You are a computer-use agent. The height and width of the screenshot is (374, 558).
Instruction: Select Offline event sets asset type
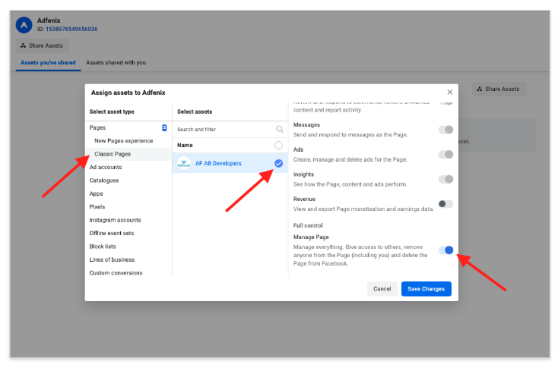coord(112,233)
